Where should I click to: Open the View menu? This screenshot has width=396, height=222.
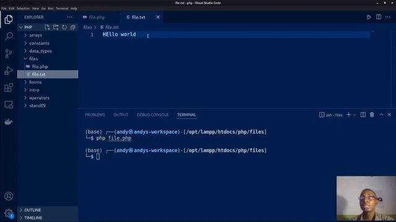[36, 8]
